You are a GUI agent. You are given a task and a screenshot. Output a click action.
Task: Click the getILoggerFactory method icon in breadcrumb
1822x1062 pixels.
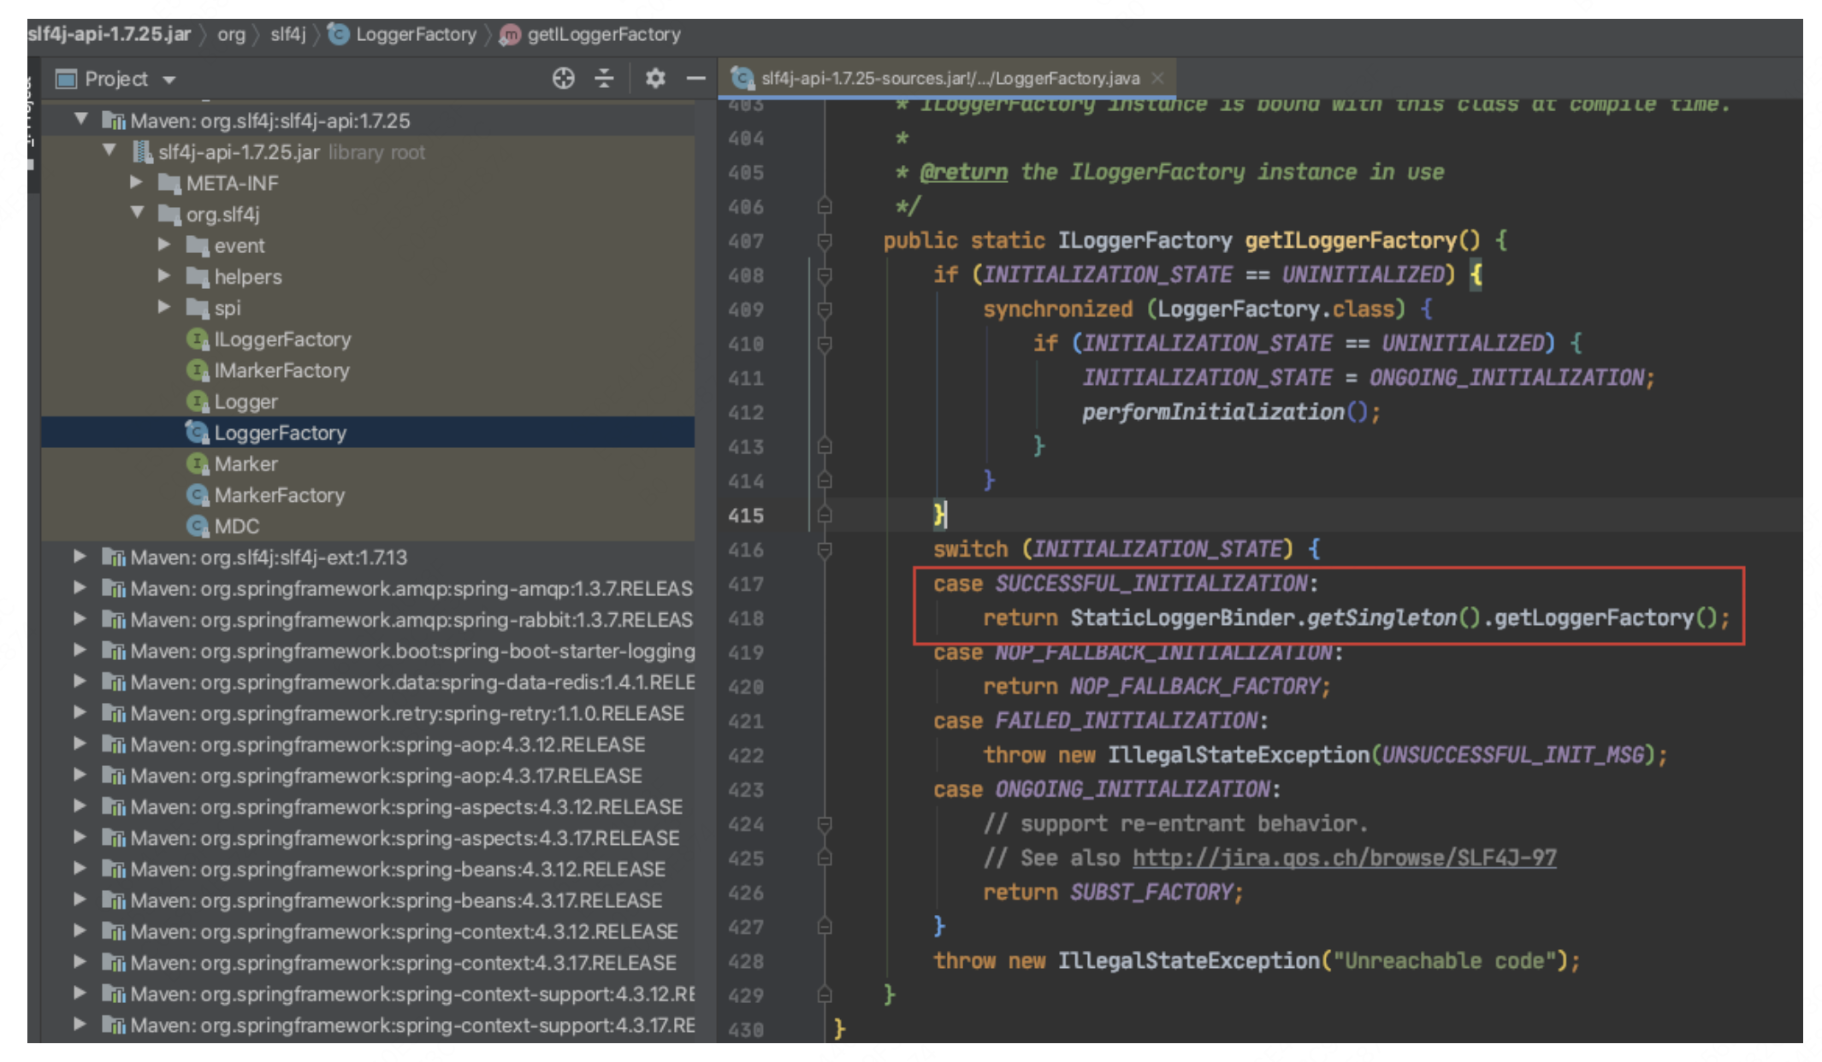[510, 35]
